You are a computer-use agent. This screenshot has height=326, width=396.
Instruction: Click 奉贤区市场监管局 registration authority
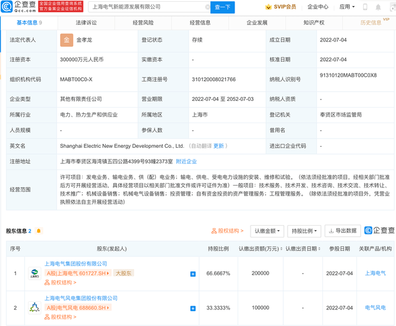(341, 115)
